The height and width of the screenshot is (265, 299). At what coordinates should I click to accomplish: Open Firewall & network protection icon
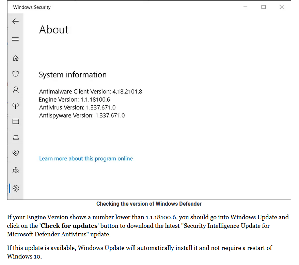click(x=16, y=105)
